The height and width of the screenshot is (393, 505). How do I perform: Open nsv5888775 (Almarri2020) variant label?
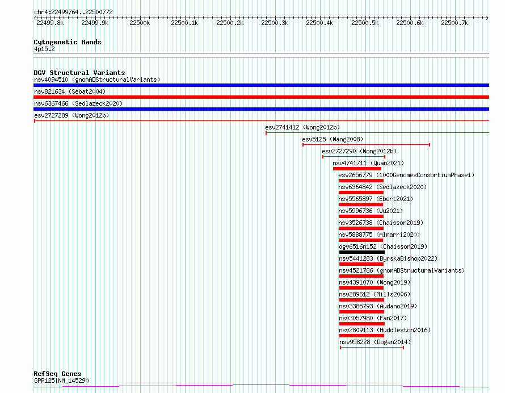pos(379,235)
